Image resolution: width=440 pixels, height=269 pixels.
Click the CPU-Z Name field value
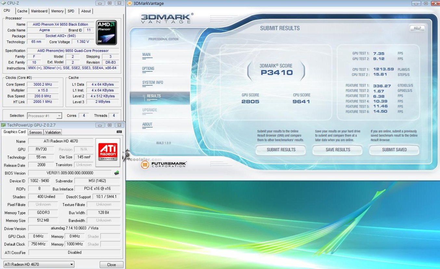click(60, 24)
